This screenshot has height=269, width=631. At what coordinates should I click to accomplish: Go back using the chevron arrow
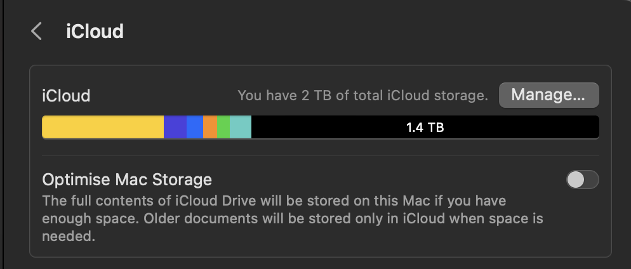click(37, 32)
